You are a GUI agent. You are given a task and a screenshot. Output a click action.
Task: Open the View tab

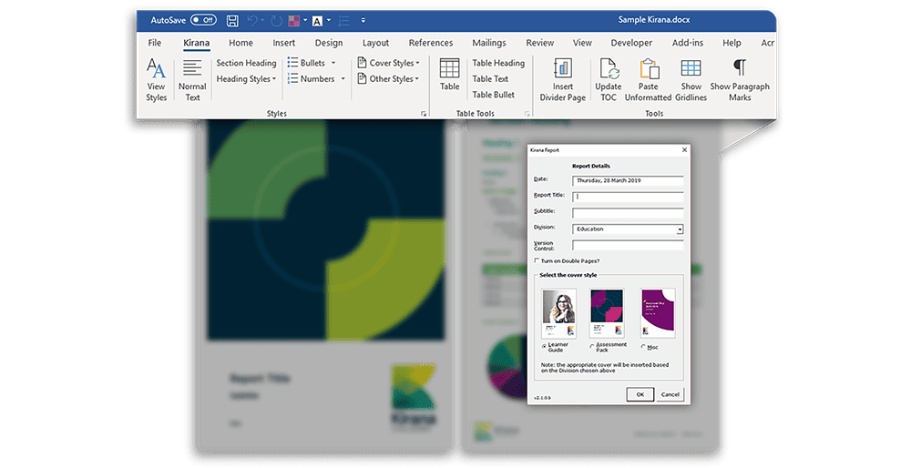point(582,43)
